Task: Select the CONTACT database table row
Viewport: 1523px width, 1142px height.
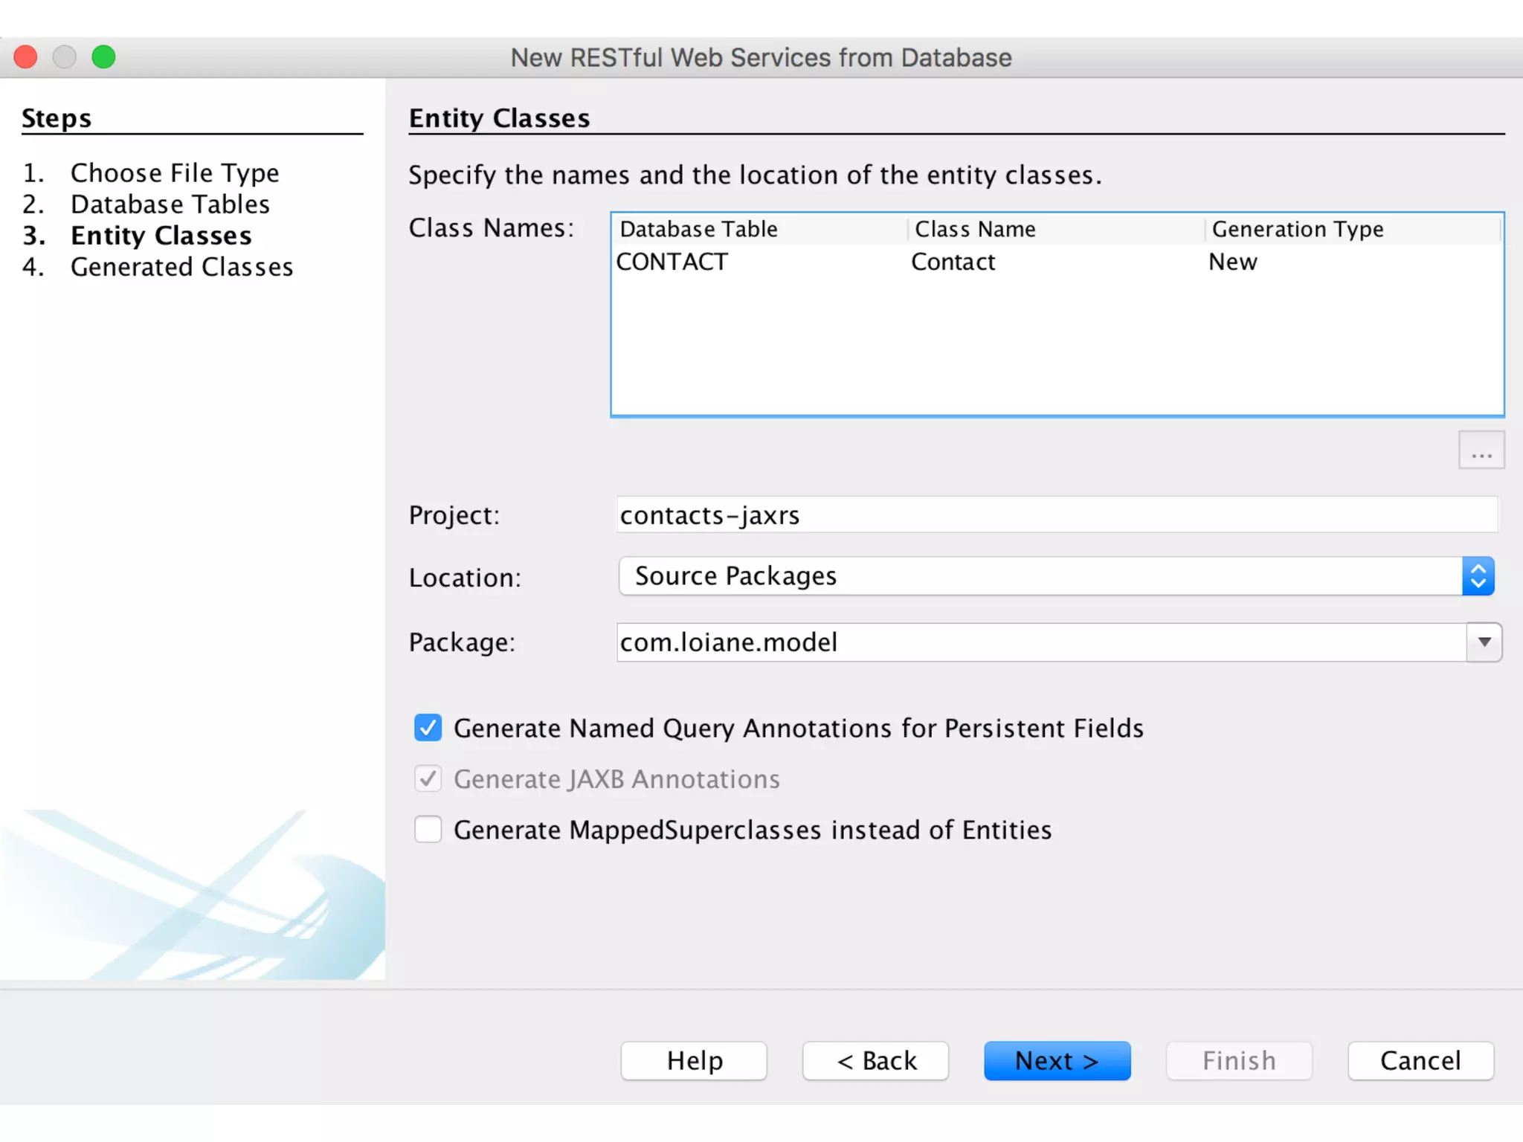Action: pos(673,262)
